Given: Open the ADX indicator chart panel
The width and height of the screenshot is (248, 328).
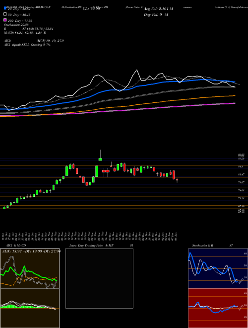Looking at the screenshot, I should click(30, 268).
